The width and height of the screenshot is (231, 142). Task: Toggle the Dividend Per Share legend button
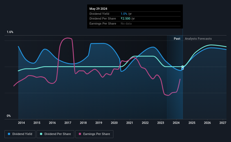pos(55,134)
